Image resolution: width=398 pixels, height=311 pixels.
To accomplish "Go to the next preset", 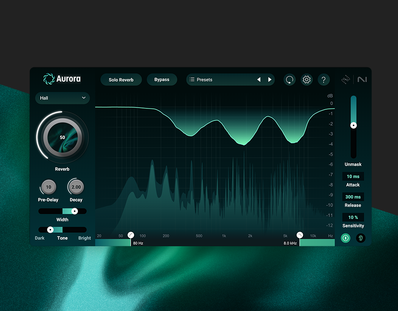I will click(270, 80).
